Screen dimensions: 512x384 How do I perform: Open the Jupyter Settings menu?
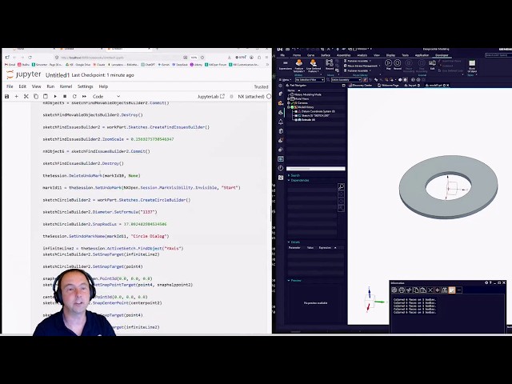(86, 86)
